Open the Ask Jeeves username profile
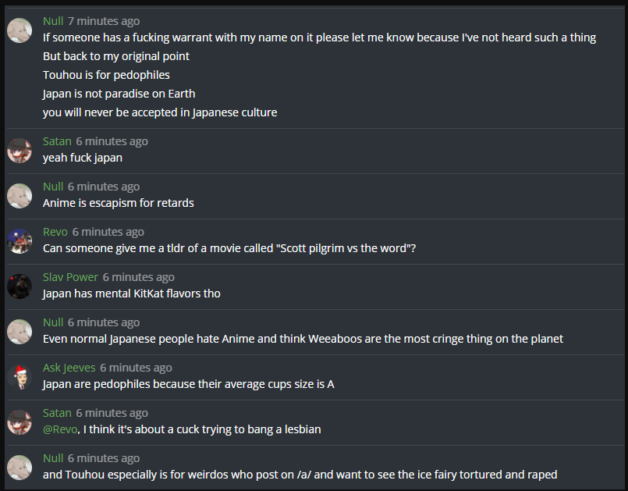628x491 pixels. click(x=69, y=368)
